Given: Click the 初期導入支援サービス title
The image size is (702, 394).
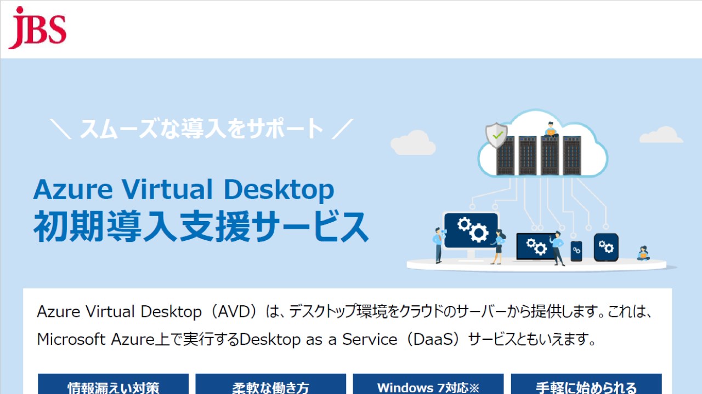Looking at the screenshot, I should pos(201,227).
